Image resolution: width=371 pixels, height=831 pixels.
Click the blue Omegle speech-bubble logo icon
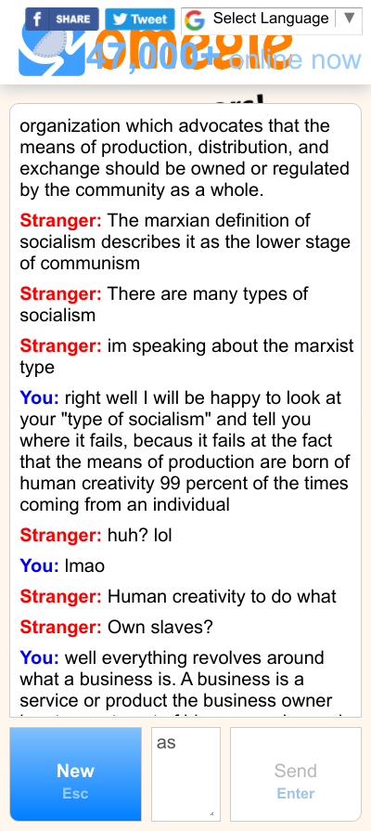[52, 50]
